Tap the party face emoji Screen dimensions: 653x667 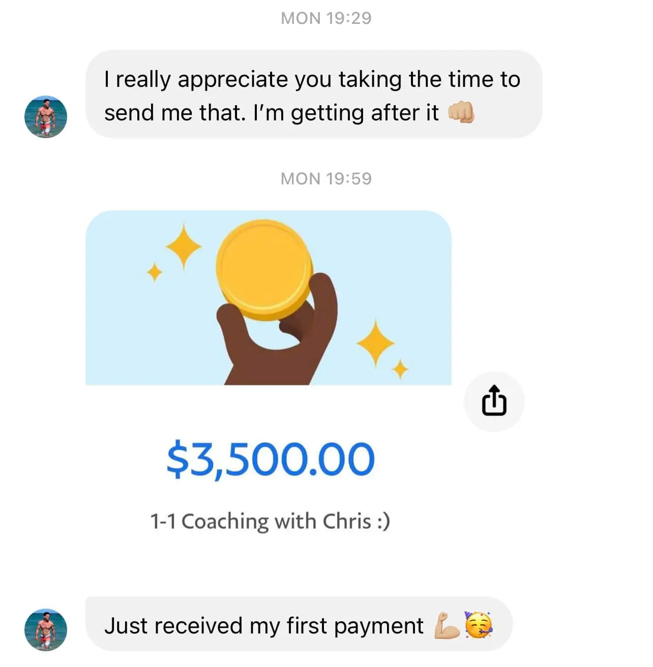coord(479,625)
